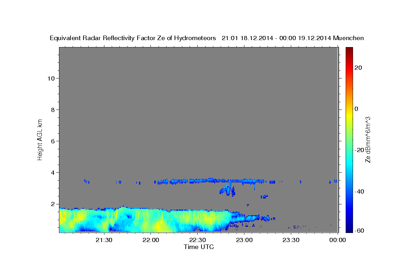Image resolution: width=419 pixels, height=279 pixels.
Task: Click the dark red top of the colorbar
Action: pos(349,50)
